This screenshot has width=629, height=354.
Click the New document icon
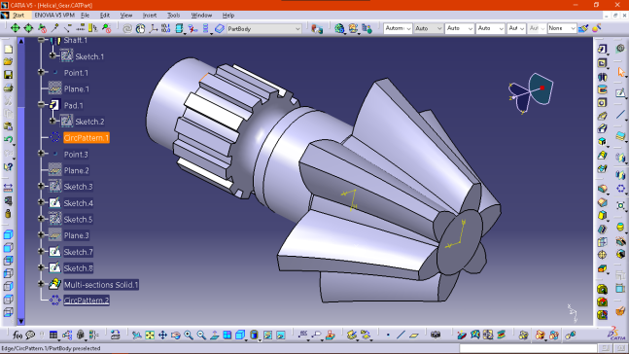[8, 49]
